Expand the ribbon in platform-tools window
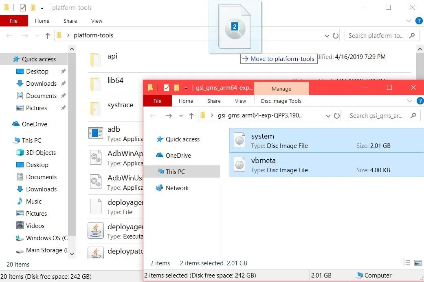Image resolution: width=424 pixels, height=282 pixels. pyautogui.click(x=408, y=21)
